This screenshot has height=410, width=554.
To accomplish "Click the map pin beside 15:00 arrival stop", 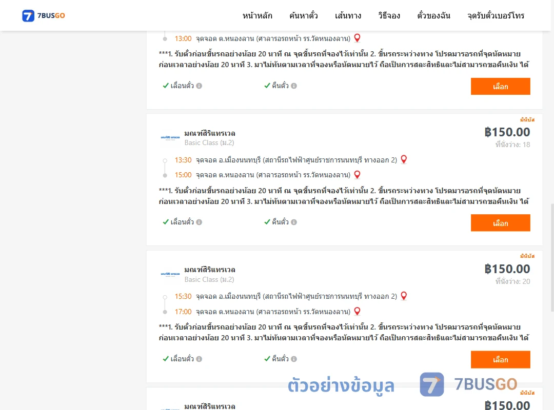I will [357, 175].
